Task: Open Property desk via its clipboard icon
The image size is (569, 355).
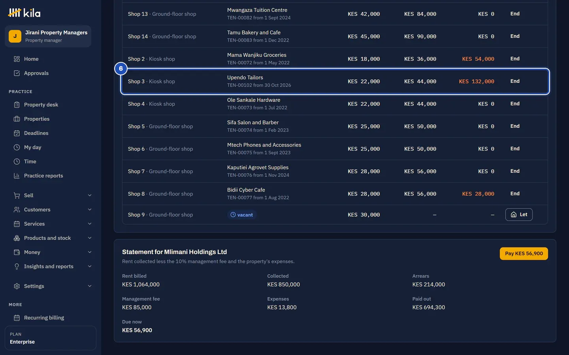Action: pos(17,105)
